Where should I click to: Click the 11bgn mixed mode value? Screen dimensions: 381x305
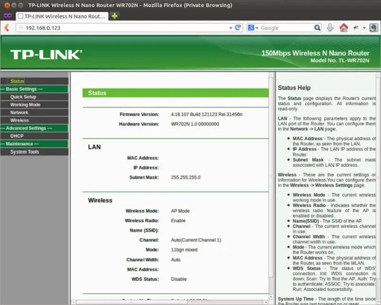(184, 250)
